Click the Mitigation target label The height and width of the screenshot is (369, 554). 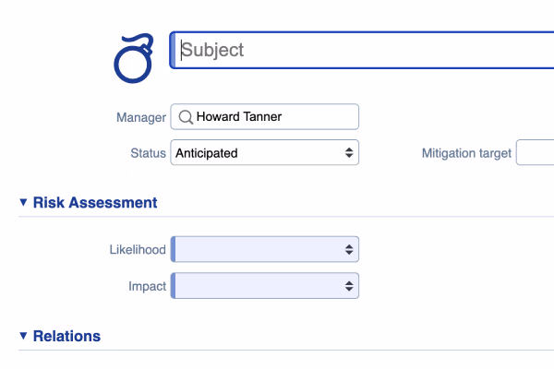(466, 153)
